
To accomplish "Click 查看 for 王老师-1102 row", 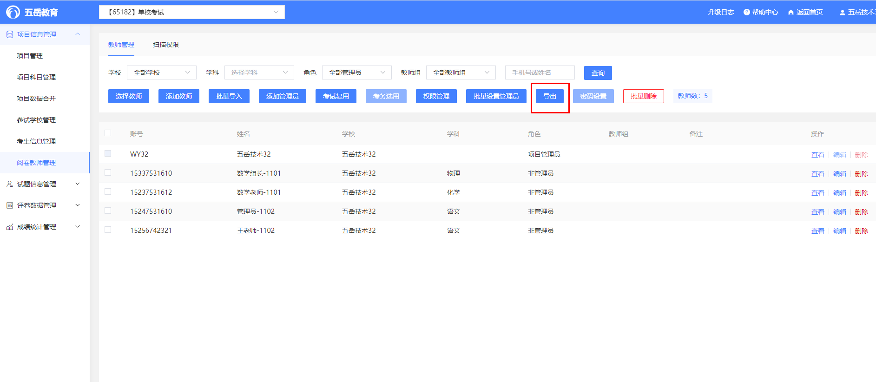I will click(x=818, y=231).
